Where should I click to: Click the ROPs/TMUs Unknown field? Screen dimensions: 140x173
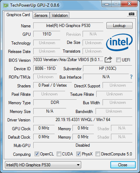coord(45,77)
